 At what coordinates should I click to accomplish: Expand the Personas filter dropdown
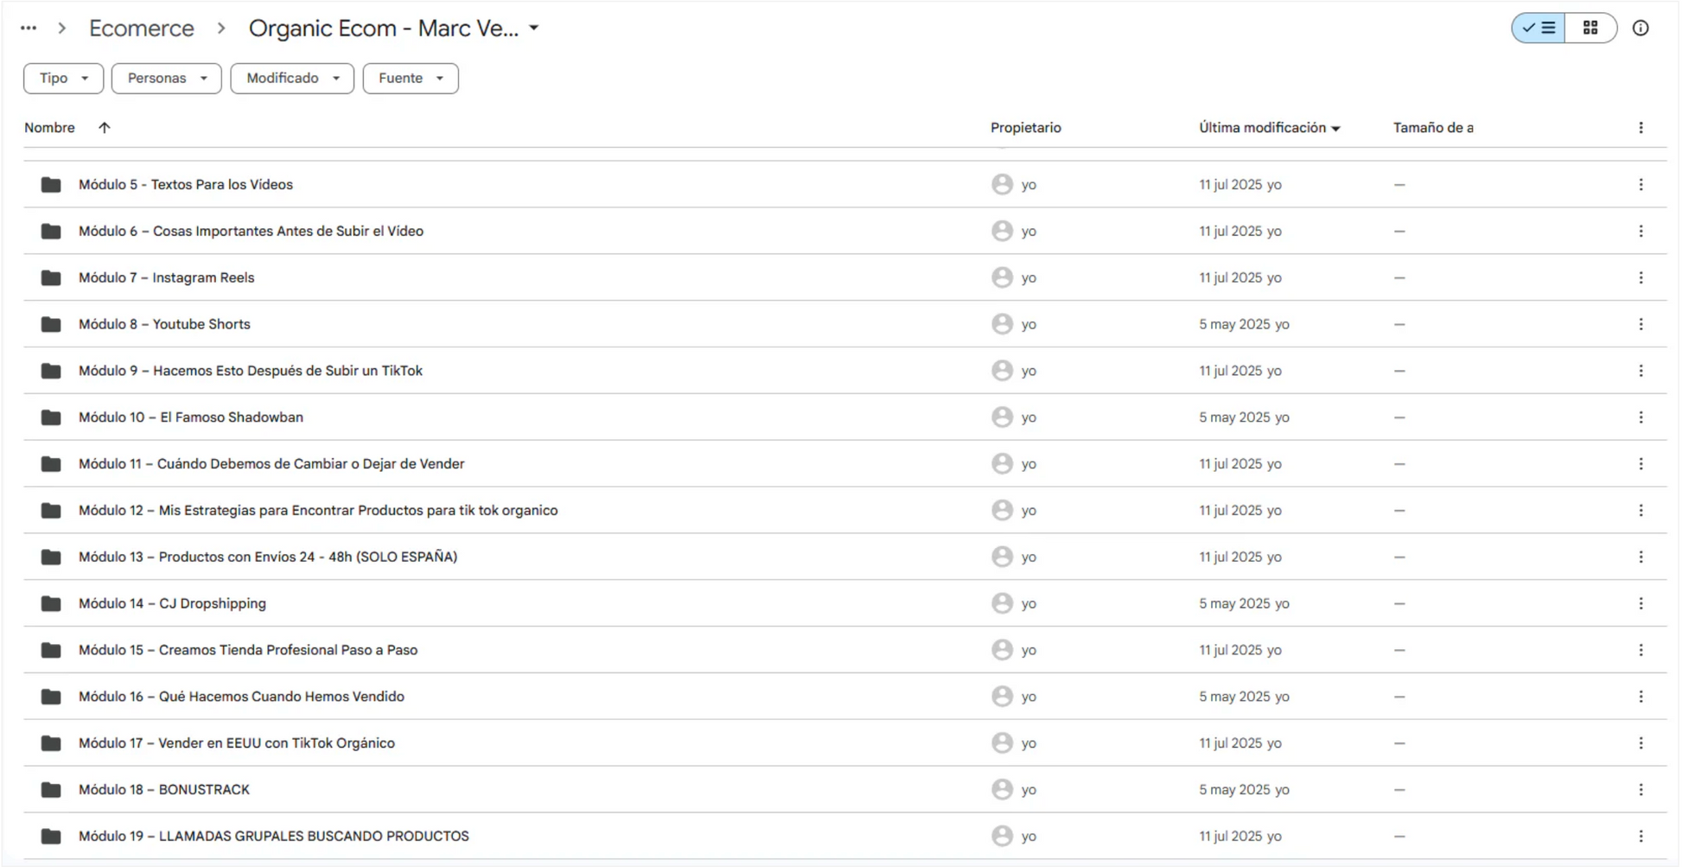[x=167, y=78]
